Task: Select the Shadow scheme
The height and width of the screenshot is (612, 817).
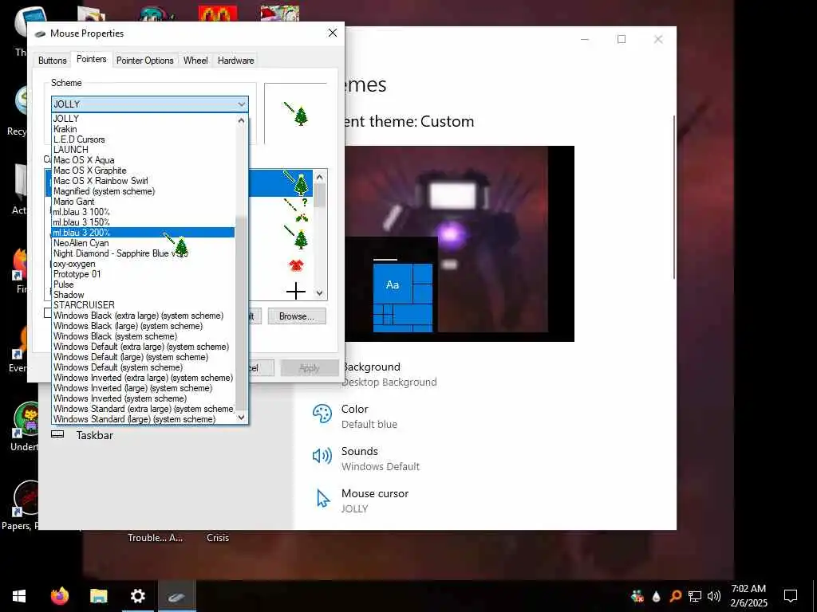Action: [x=144, y=295]
